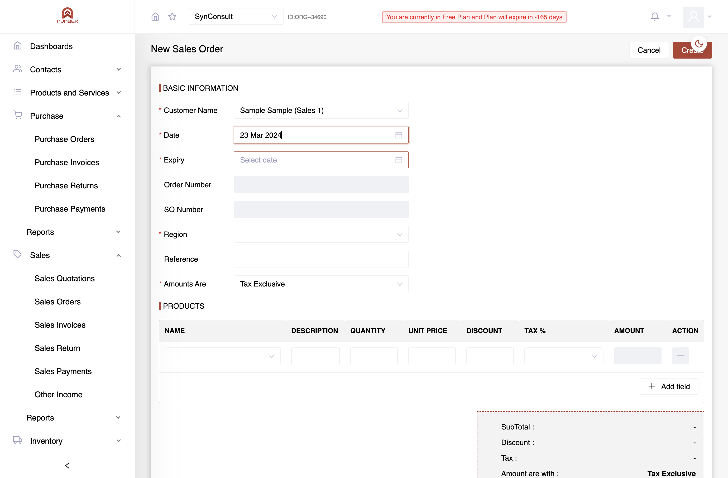Expand the Inventory menu
Image resolution: width=728 pixels, height=478 pixels.
(x=118, y=441)
